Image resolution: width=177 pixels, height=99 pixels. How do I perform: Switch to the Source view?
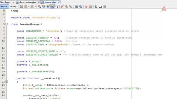click(x=4, y=6)
